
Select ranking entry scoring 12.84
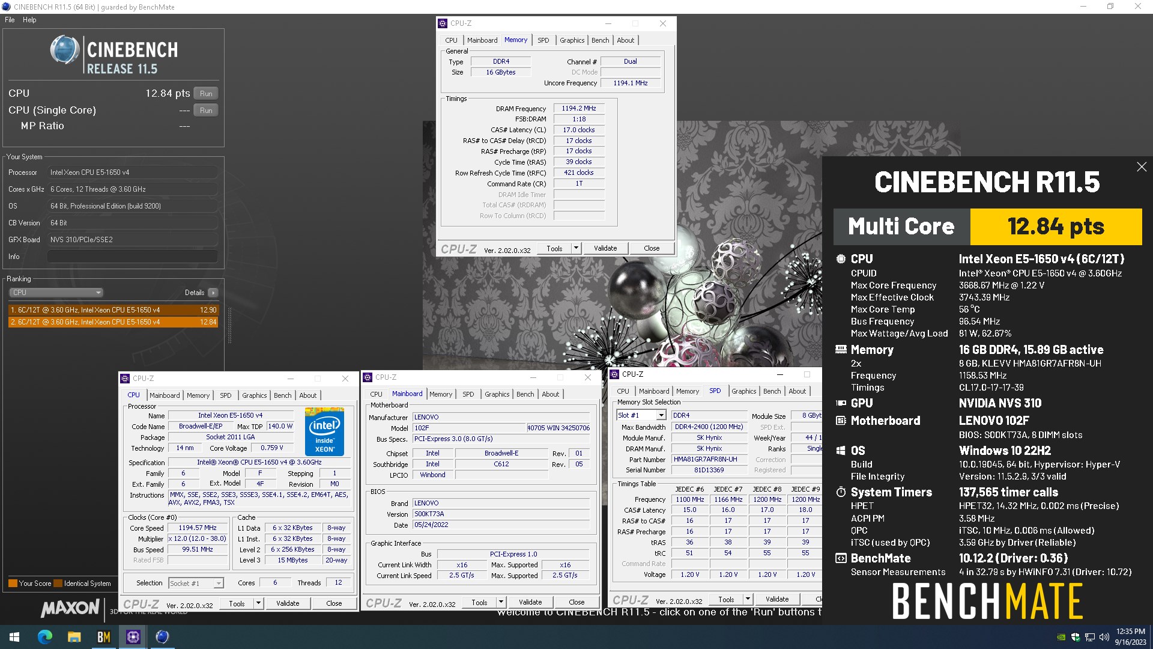(113, 322)
